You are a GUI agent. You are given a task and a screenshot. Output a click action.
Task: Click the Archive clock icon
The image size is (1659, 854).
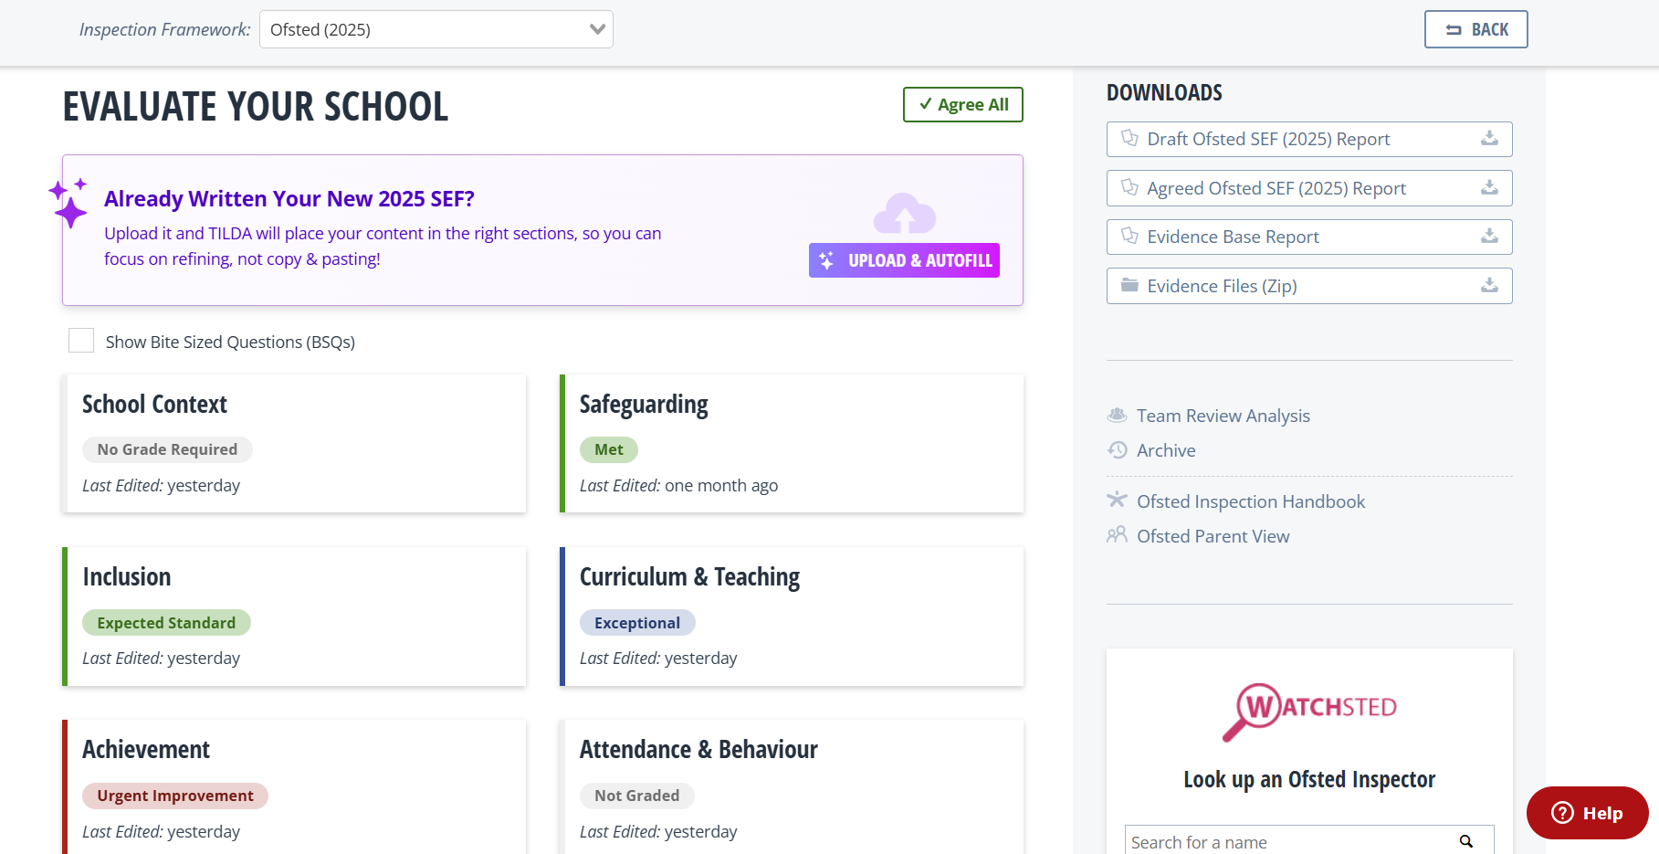1118,450
